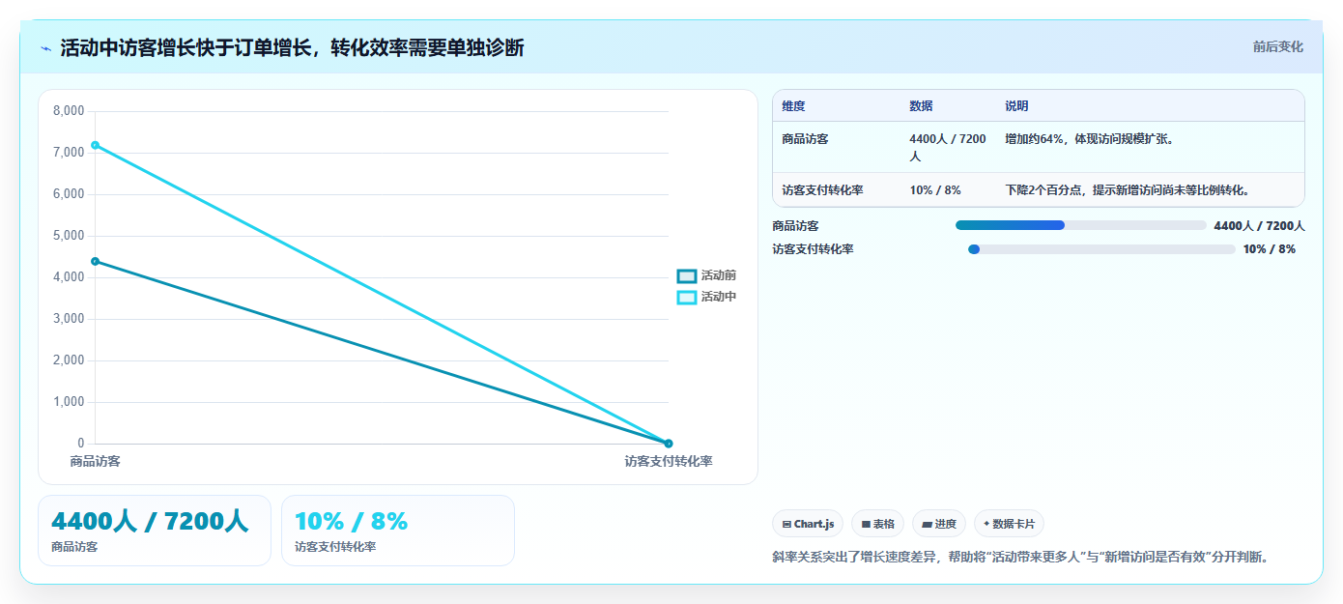Click the 8,000 y-axis tick label
The width and height of the screenshot is (1343, 604).
(x=69, y=111)
